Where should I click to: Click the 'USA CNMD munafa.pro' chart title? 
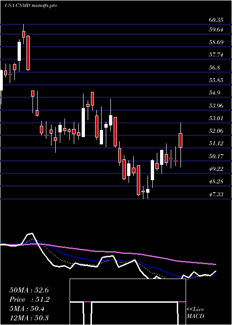tap(31, 6)
